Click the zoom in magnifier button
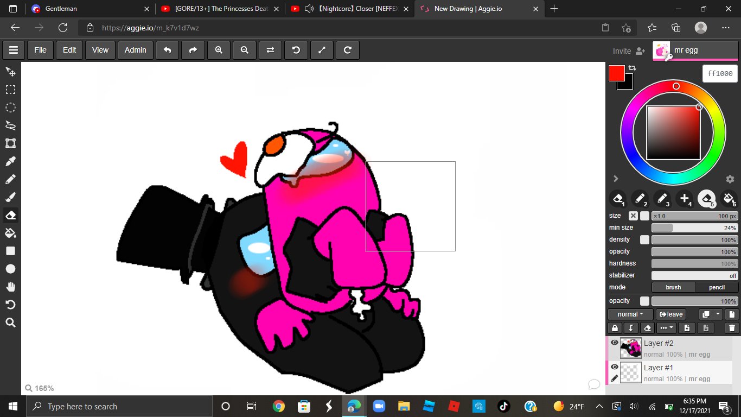This screenshot has height=417, width=741. (219, 50)
